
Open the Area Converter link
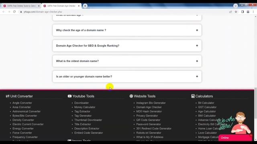coord(22,107)
